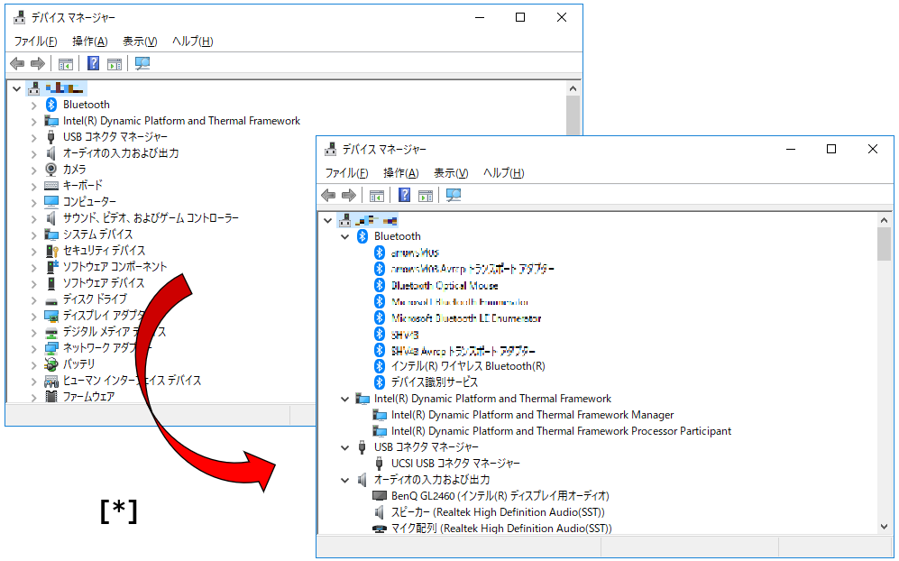This screenshot has width=899, height=561.
Task: Click scroll down arrow in front window
Action: [x=884, y=526]
